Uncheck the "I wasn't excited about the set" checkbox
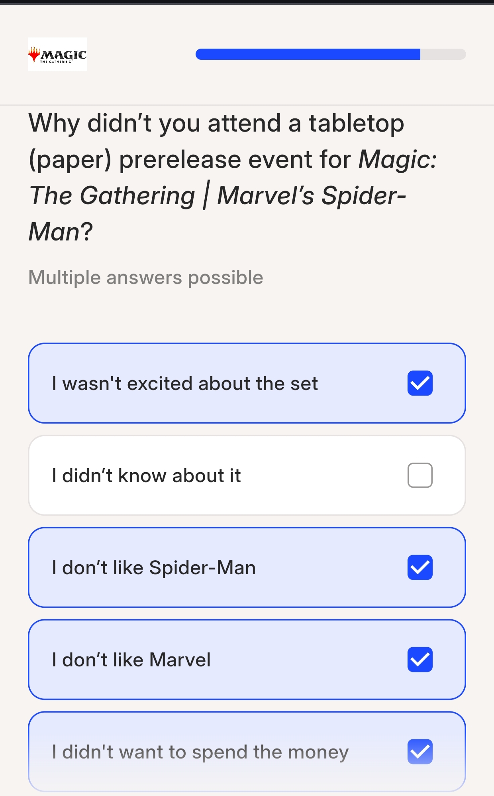 tap(420, 383)
